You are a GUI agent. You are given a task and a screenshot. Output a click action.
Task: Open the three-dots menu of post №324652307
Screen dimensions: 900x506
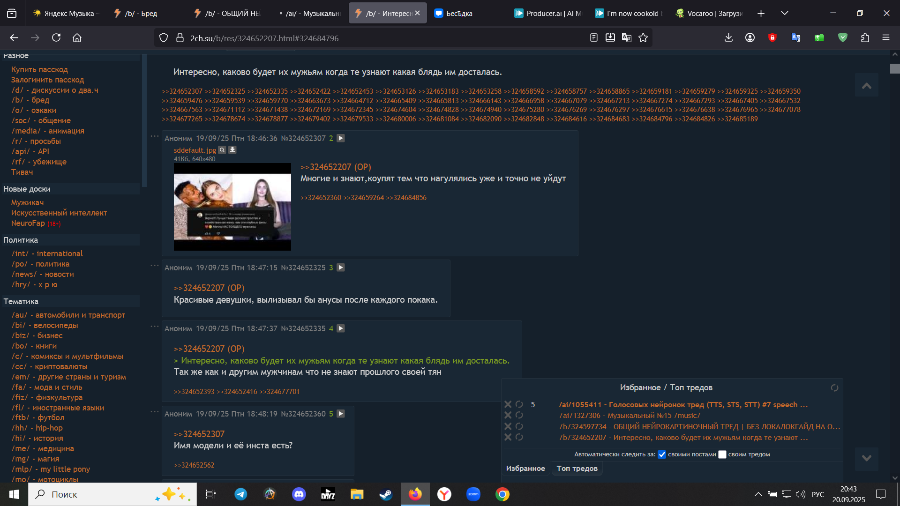point(154,136)
